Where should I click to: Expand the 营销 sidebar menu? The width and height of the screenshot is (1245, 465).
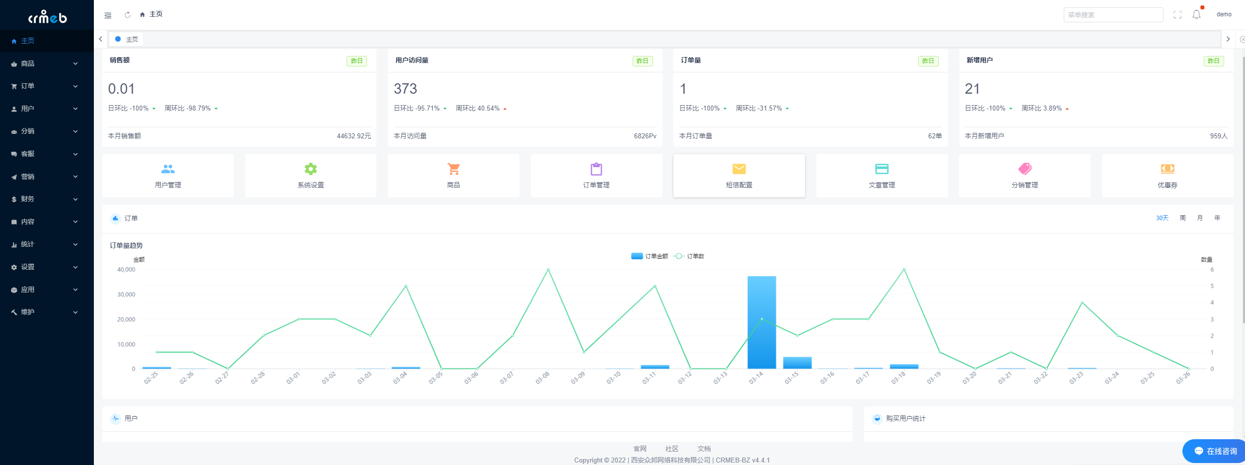(x=47, y=176)
